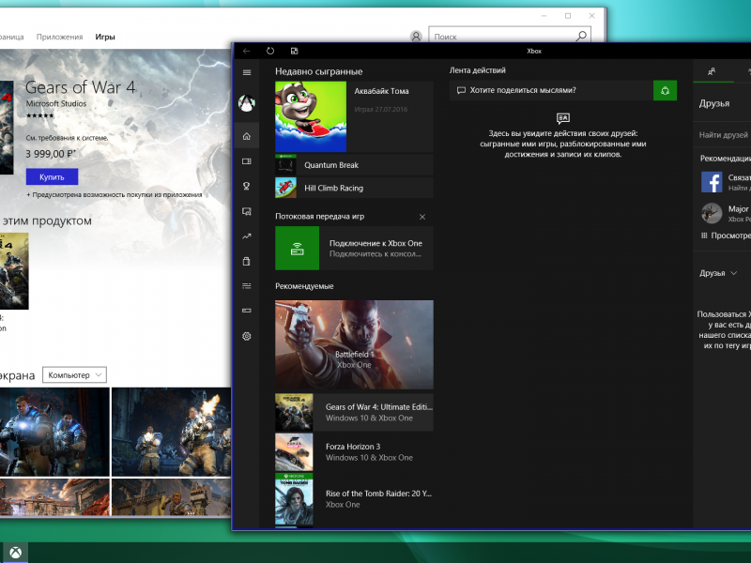Open the Xbox icon on the taskbar
The width and height of the screenshot is (751, 563).
coord(15,553)
